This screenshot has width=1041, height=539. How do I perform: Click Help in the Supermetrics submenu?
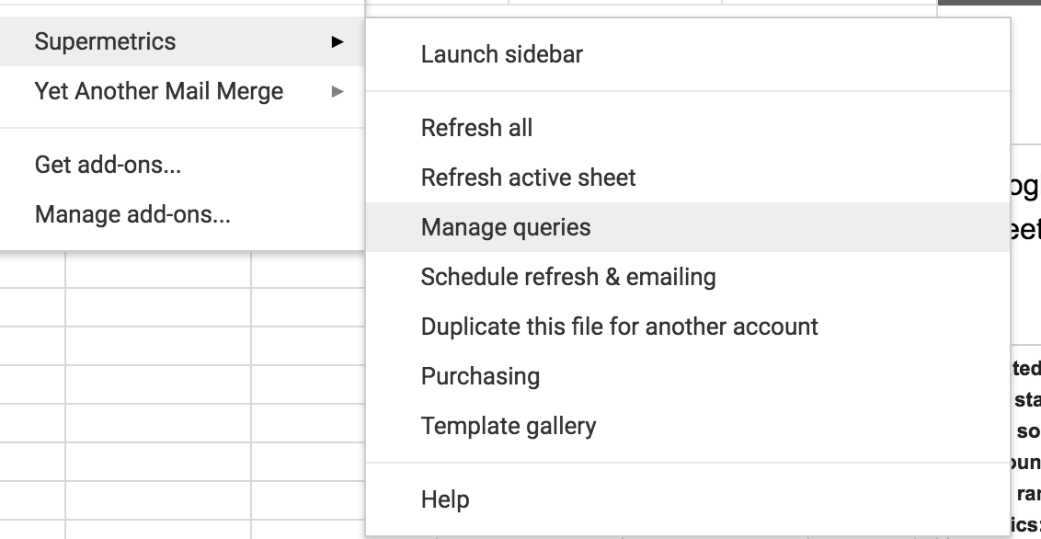(445, 499)
